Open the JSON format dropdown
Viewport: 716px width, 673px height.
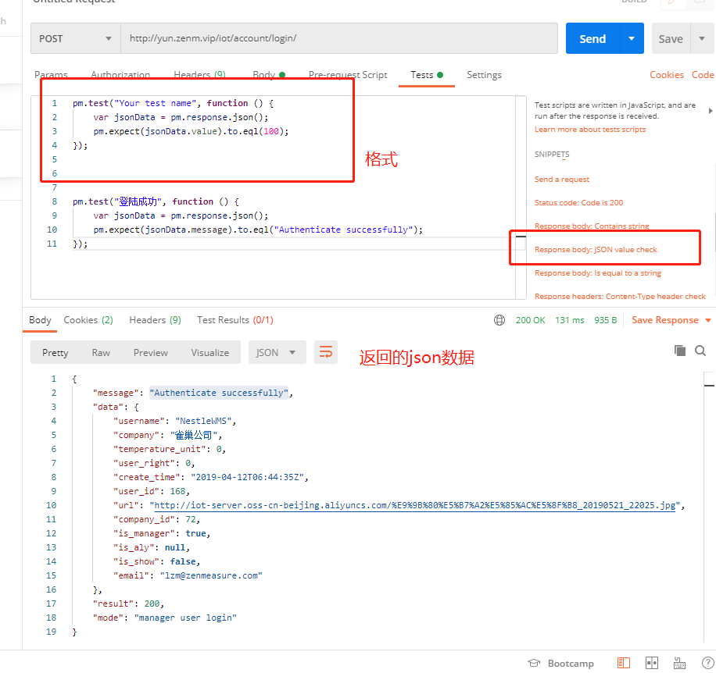pyautogui.click(x=277, y=352)
